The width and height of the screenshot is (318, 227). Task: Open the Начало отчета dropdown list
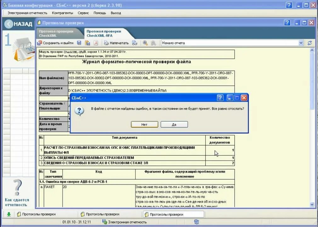coord(301,43)
